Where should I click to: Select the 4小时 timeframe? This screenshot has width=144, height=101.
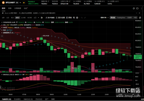pos(30,18)
